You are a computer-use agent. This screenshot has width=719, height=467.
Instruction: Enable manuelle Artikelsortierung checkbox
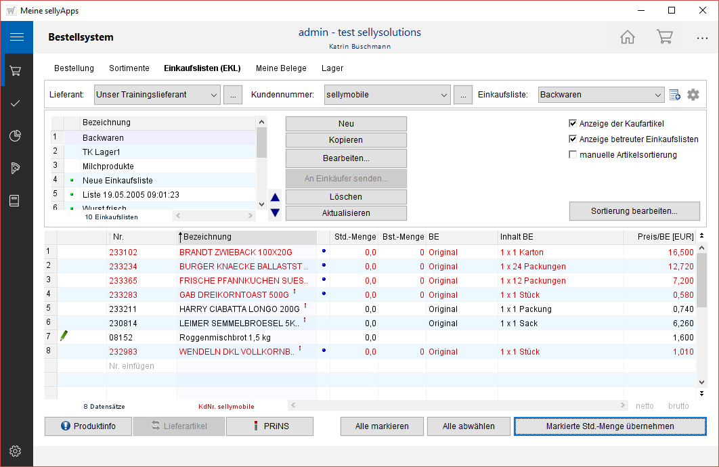(x=573, y=155)
